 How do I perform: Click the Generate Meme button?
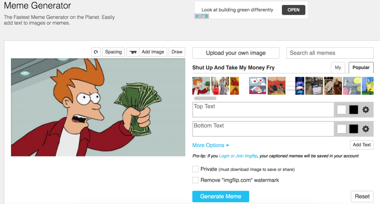221,197
